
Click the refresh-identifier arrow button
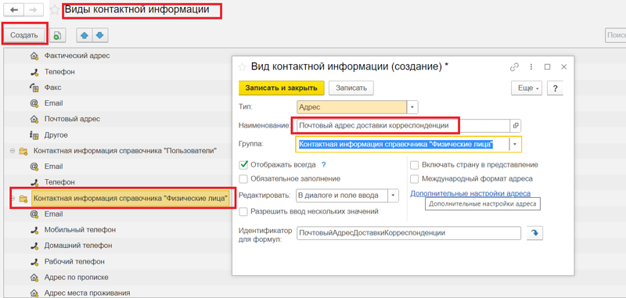tap(535, 233)
